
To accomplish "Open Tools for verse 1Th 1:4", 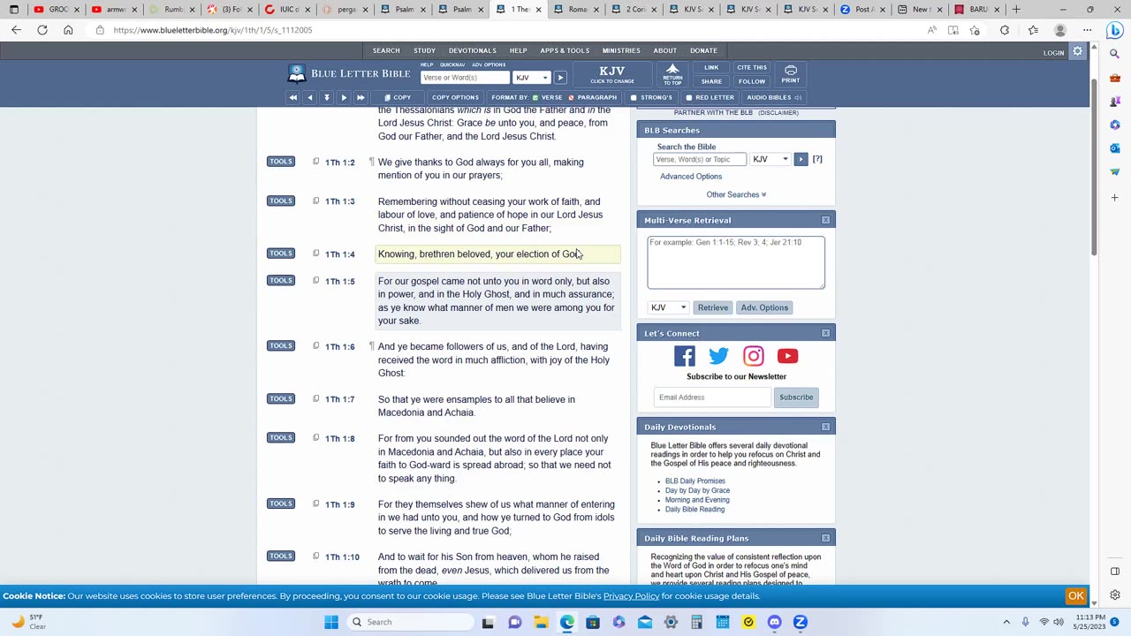I will tap(281, 254).
